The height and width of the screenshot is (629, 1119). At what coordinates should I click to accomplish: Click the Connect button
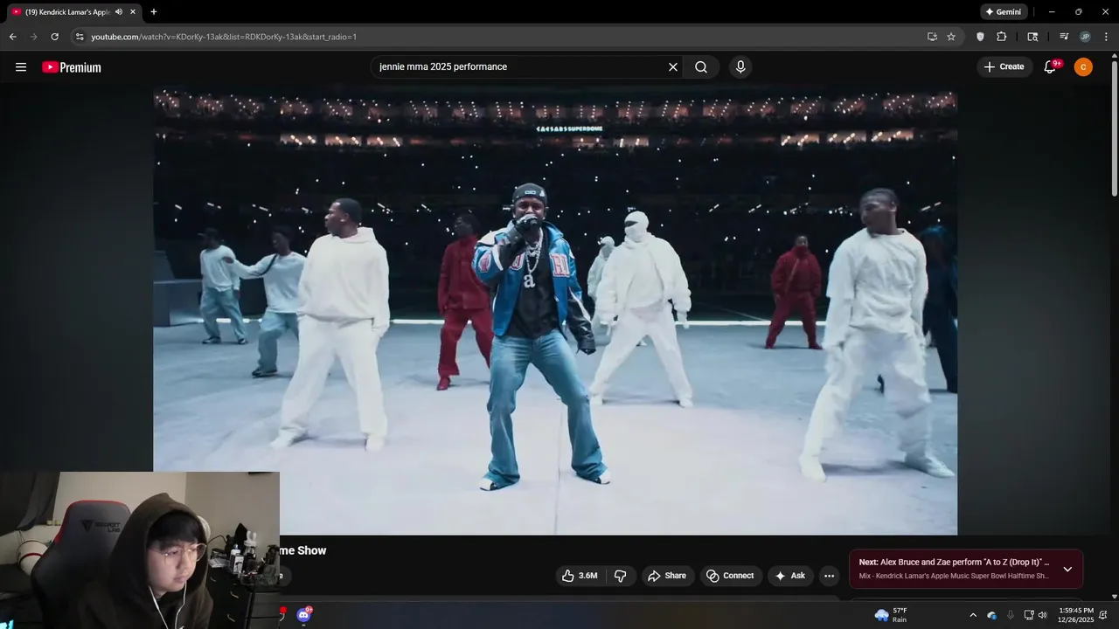[x=730, y=576]
